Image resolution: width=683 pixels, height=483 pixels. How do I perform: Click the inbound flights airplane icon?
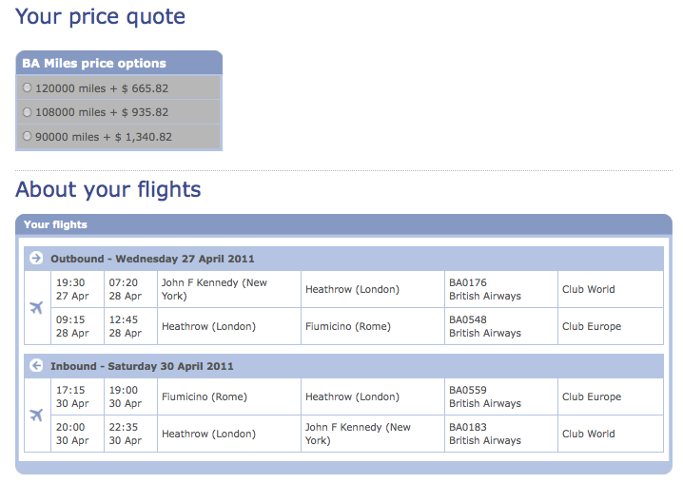36,415
